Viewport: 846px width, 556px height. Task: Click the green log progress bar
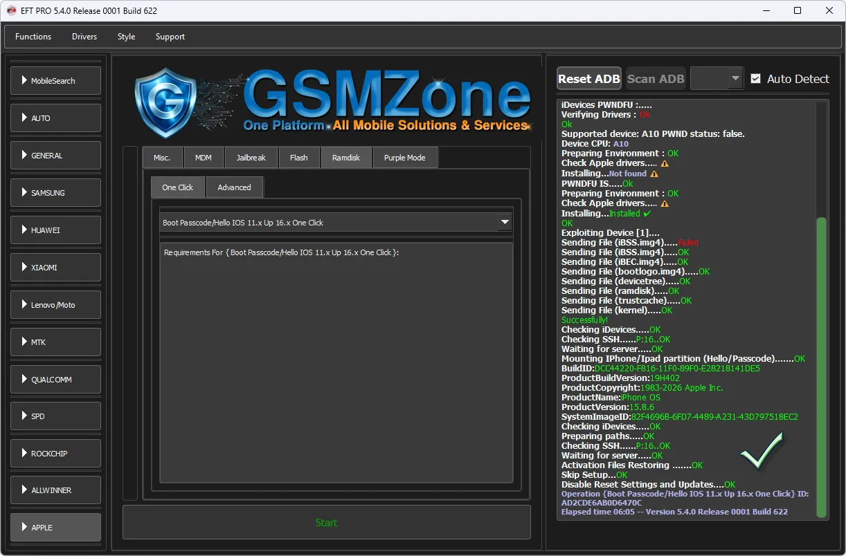(821, 367)
